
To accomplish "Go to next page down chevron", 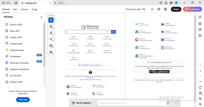I will pos(200,82).
